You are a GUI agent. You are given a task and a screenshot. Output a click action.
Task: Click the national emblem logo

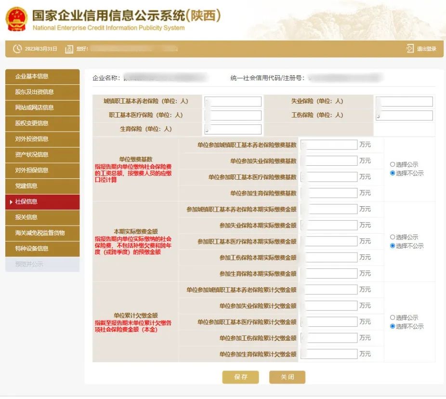tap(16, 19)
